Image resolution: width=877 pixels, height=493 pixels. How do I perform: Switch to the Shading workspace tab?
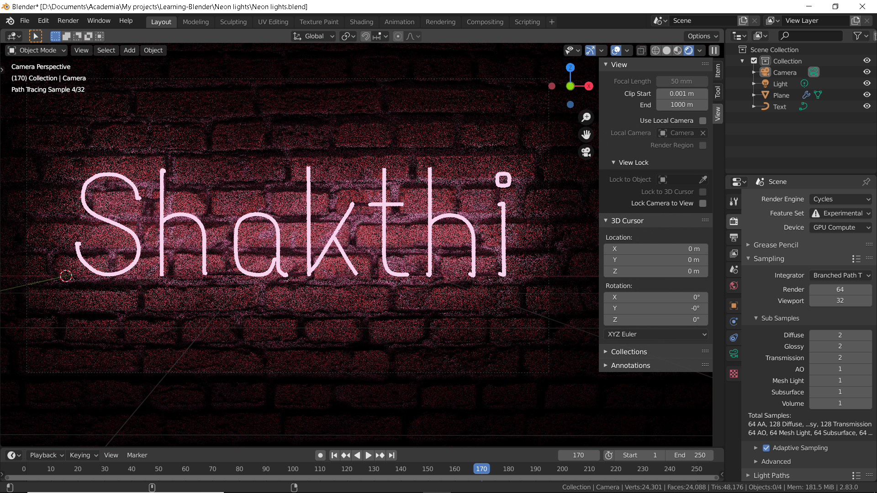click(x=361, y=22)
